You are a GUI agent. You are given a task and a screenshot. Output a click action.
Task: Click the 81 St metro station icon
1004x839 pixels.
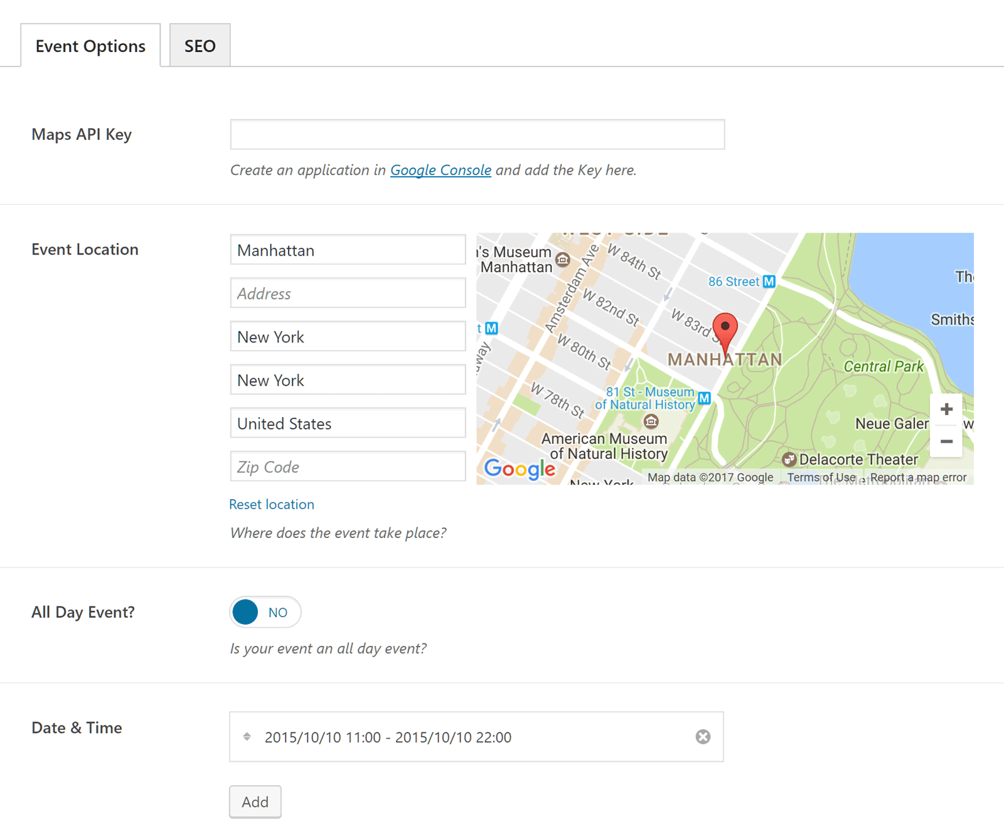point(704,398)
